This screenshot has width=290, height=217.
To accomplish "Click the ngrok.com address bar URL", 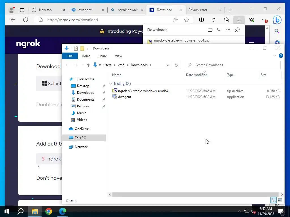I will click(72, 20).
